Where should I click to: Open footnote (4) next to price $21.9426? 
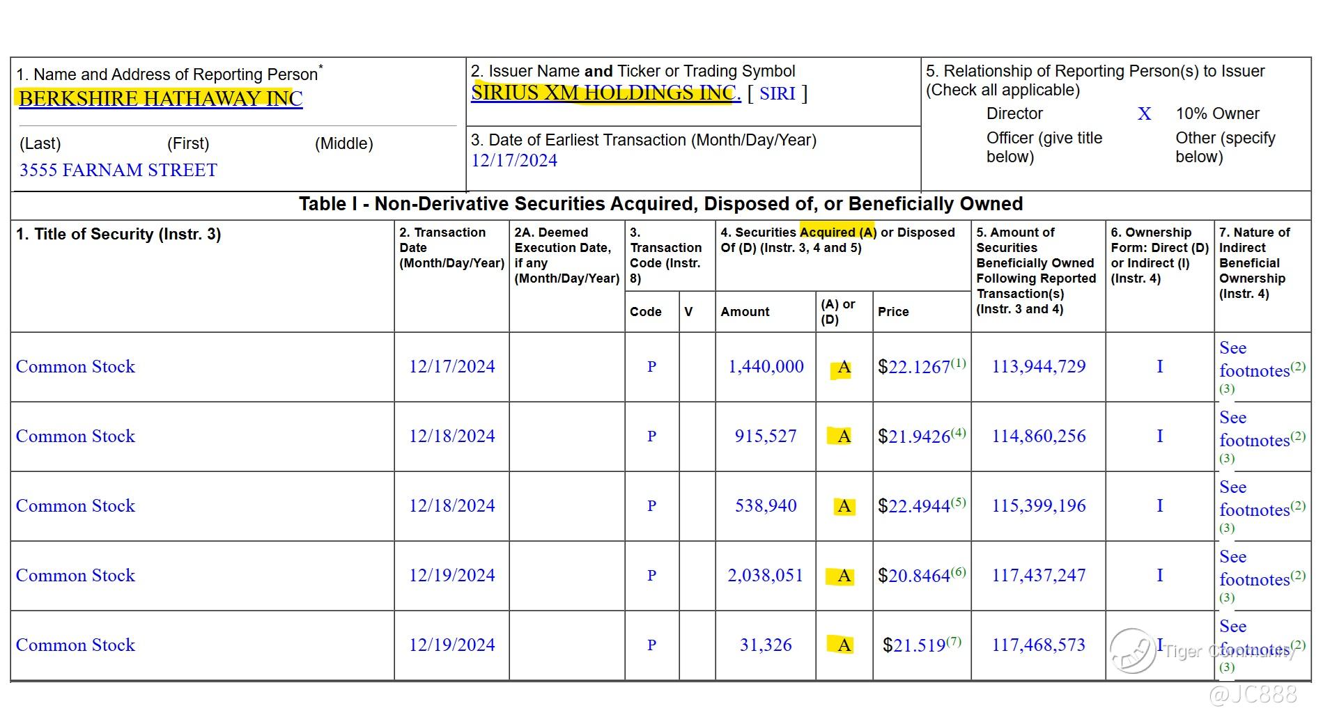pyautogui.click(x=959, y=432)
